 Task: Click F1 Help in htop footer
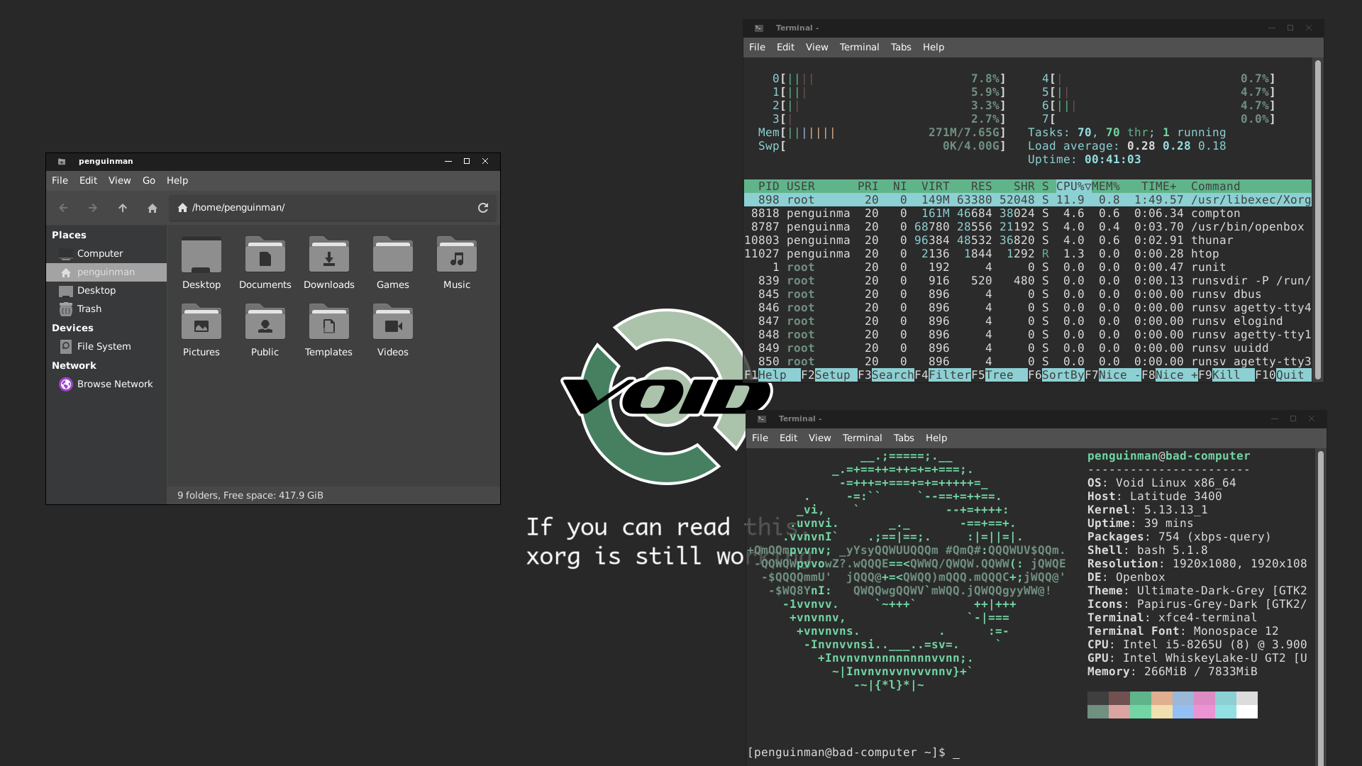(772, 375)
